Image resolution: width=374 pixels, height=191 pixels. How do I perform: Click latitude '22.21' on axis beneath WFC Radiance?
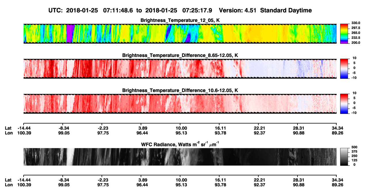click(x=258, y=180)
